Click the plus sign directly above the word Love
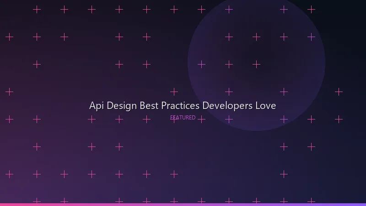The height and width of the screenshot is (206, 366). (284, 92)
